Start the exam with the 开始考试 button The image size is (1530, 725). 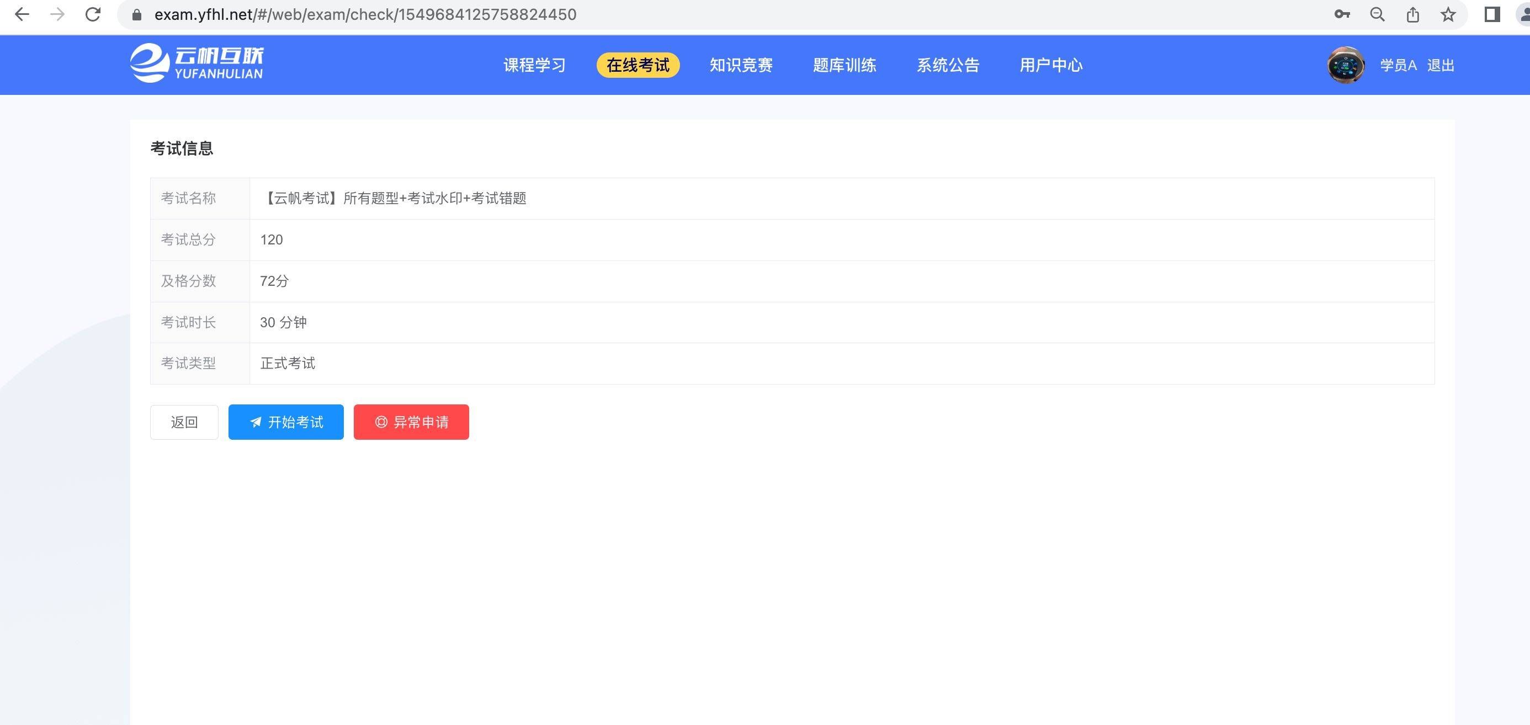(286, 422)
